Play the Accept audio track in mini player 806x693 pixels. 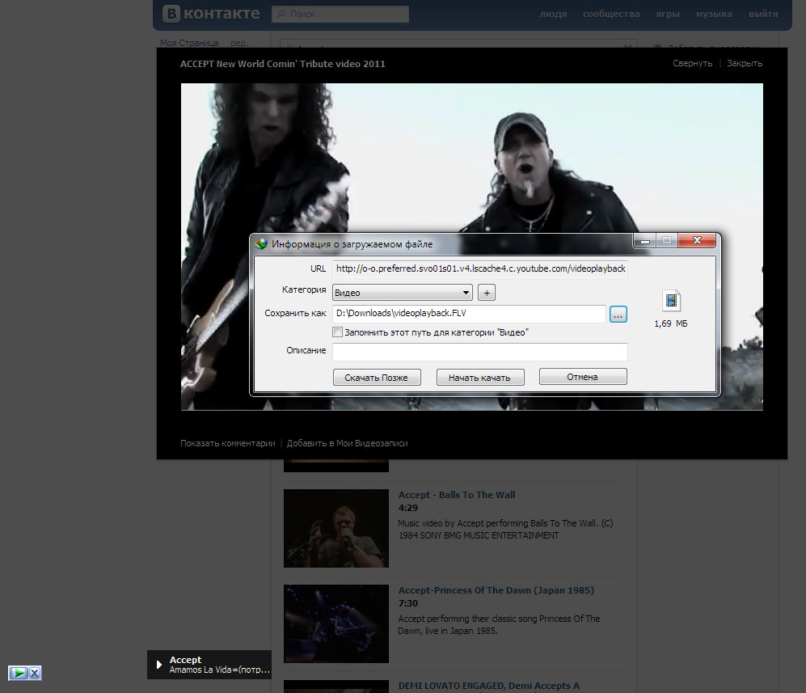[x=158, y=665]
